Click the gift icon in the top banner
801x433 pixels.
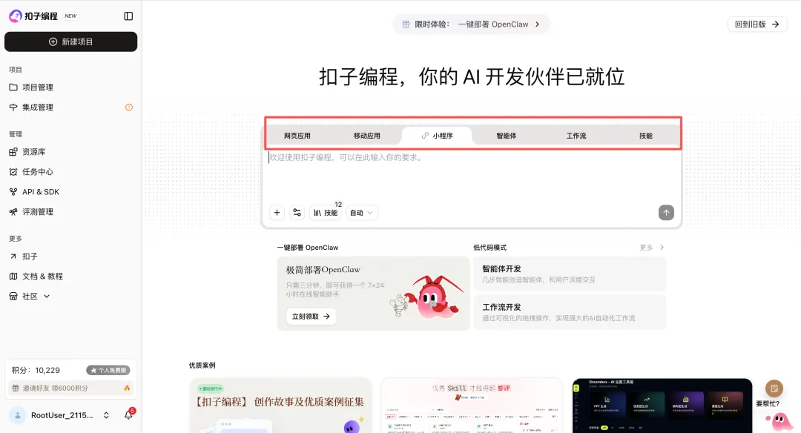[x=406, y=24]
